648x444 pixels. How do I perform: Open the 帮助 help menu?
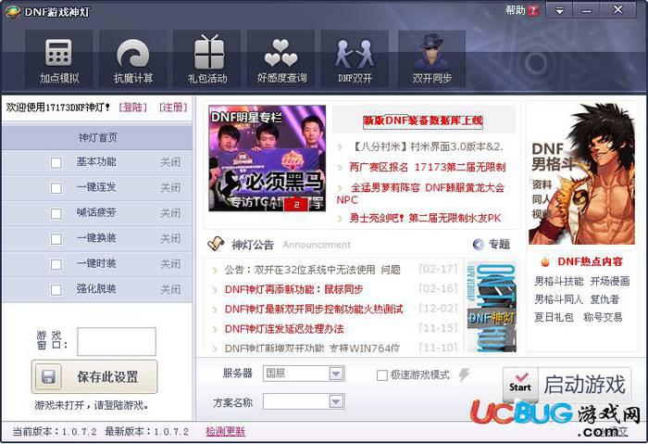515,10
